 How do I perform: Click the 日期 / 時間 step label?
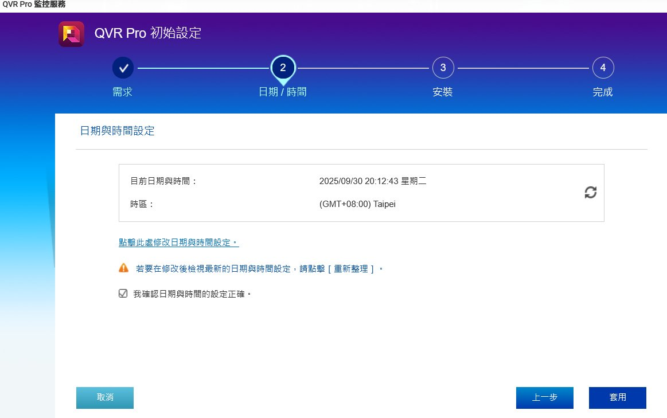pyautogui.click(x=283, y=92)
